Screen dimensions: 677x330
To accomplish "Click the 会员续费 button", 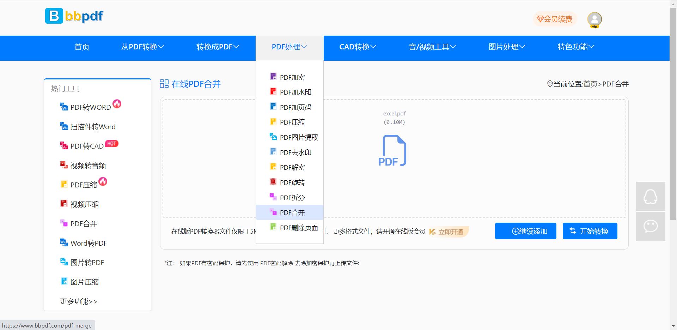I will pyautogui.click(x=555, y=19).
